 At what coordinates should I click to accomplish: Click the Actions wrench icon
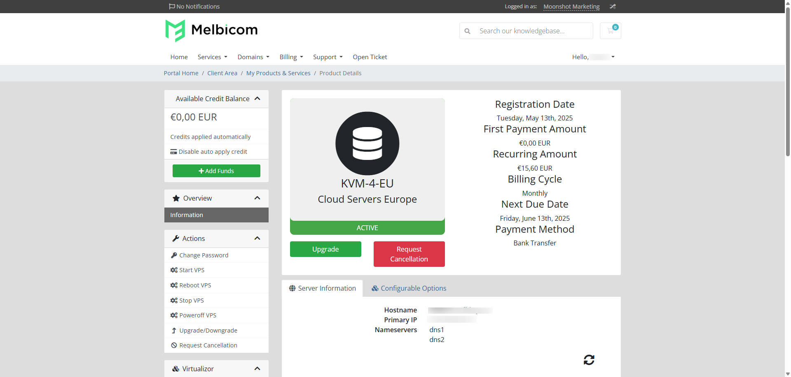176,238
